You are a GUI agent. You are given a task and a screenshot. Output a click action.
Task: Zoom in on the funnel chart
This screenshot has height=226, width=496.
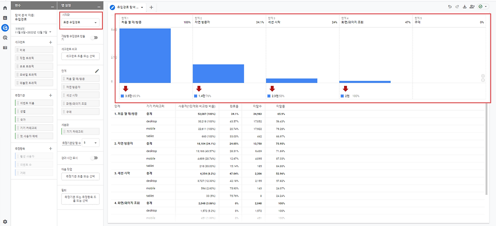click(x=483, y=76)
